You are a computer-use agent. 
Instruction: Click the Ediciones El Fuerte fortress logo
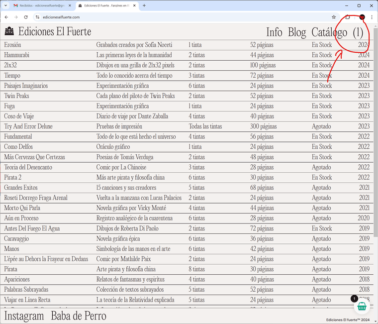(9, 32)
